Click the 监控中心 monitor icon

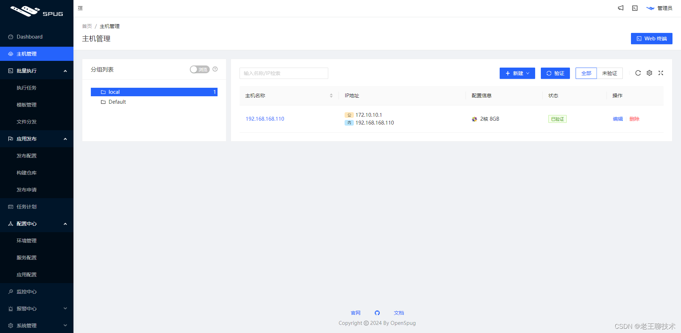tap(11, 292)
